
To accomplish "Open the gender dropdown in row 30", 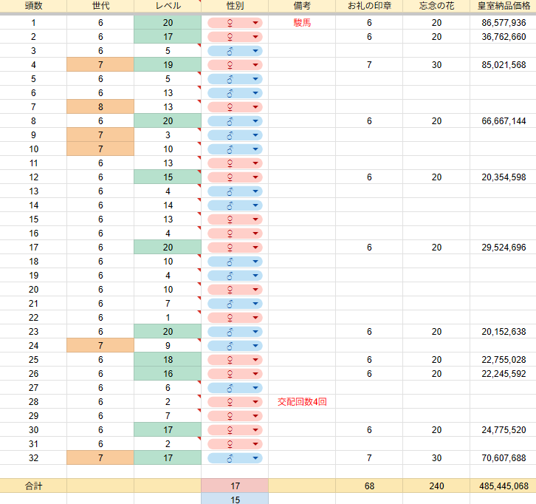I will click(x=235, y=430).
